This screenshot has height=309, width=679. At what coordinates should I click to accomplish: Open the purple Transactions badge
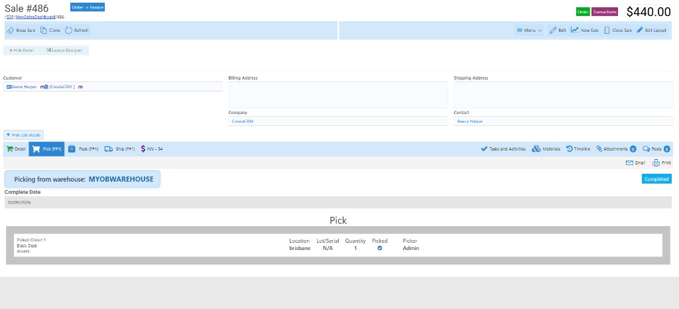pos(605,12)
